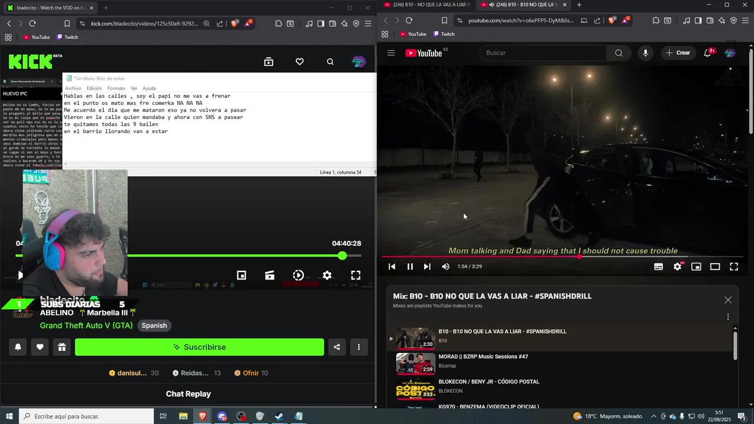Open Mix playlist three-dot options

click(728, 317)
